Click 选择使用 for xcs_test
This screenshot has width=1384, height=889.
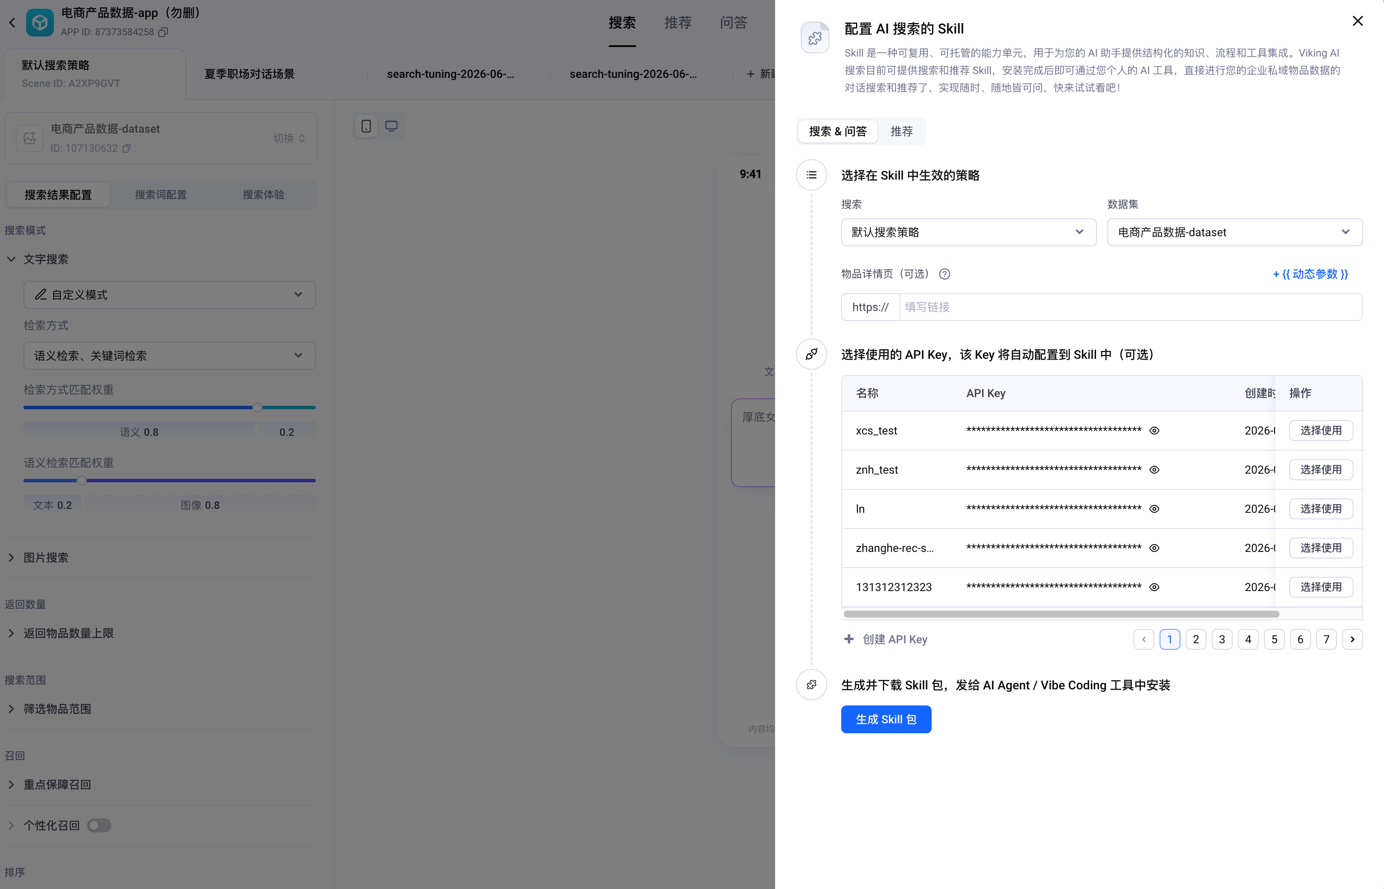coord(1320,431)
